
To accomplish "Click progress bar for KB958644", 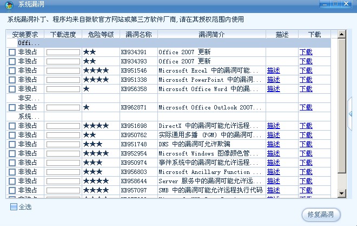I will (63, 181).
